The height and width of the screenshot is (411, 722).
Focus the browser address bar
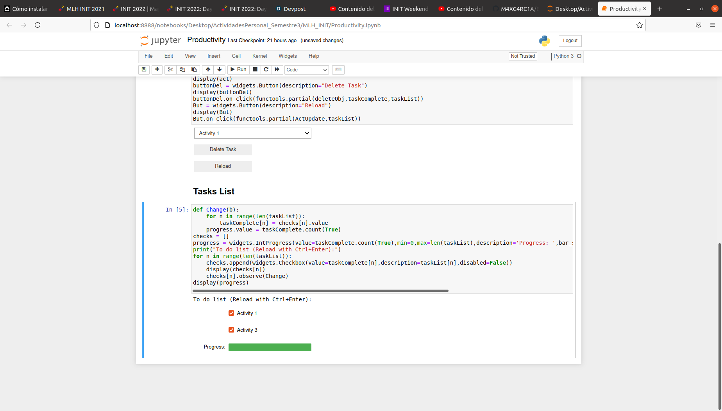367,25
